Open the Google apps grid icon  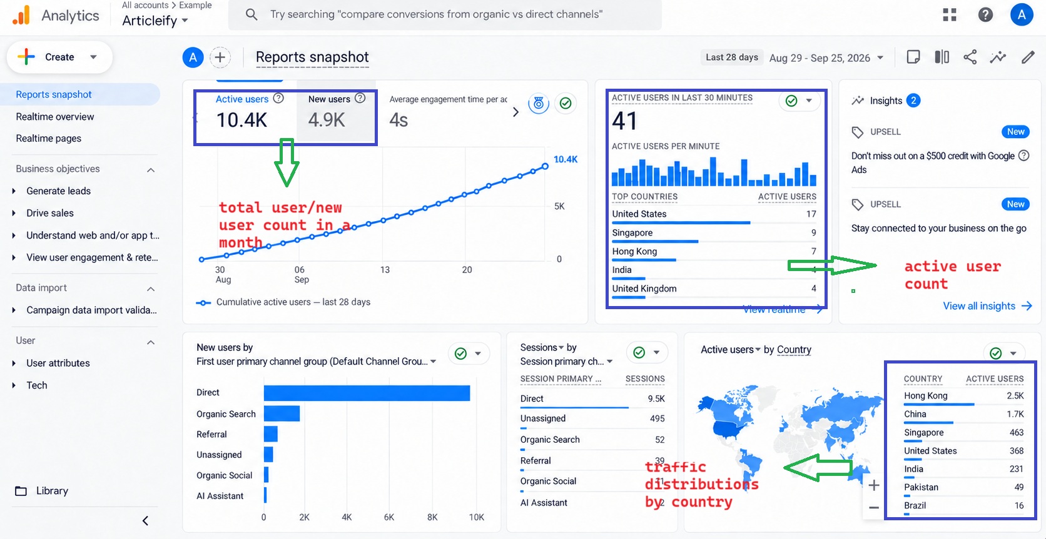pos(950,14)
